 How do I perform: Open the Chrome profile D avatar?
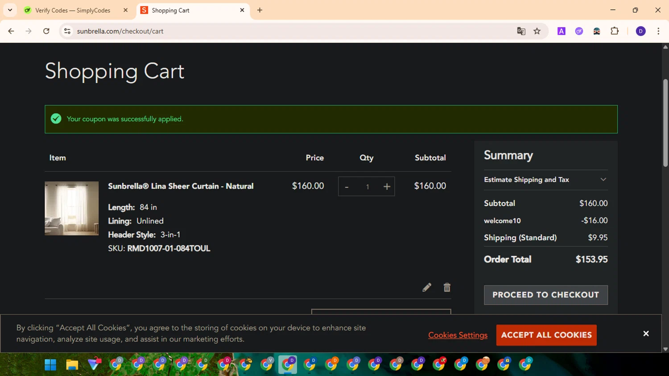point(641,31)
